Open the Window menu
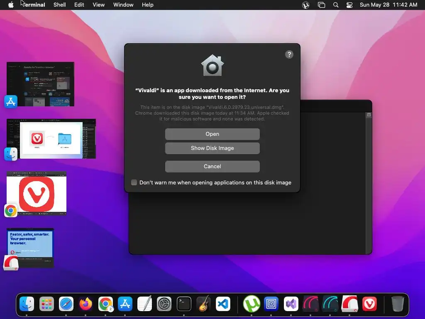 click(x=123, y=5)
